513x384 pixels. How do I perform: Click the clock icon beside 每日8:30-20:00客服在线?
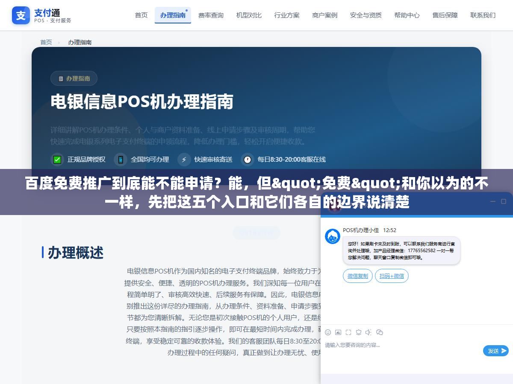[248, 160]
